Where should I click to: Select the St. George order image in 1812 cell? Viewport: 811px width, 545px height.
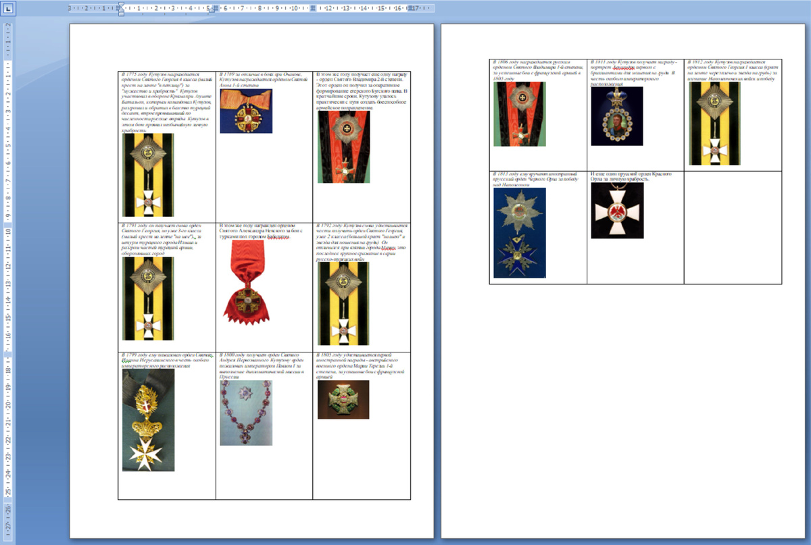714,124
